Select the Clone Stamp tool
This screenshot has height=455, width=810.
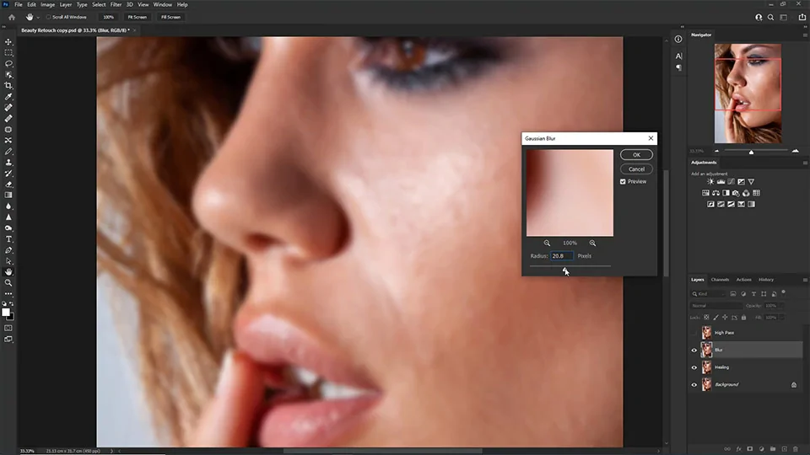click(x=8, y=163)
